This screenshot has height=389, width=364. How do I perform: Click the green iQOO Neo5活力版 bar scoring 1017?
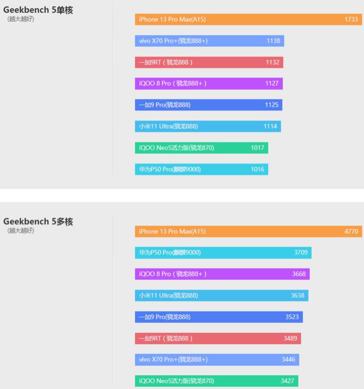(x=202, y=148)
